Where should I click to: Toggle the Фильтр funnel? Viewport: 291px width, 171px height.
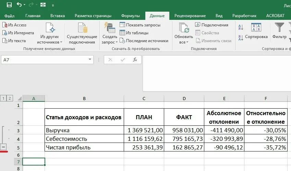[279, 31]
